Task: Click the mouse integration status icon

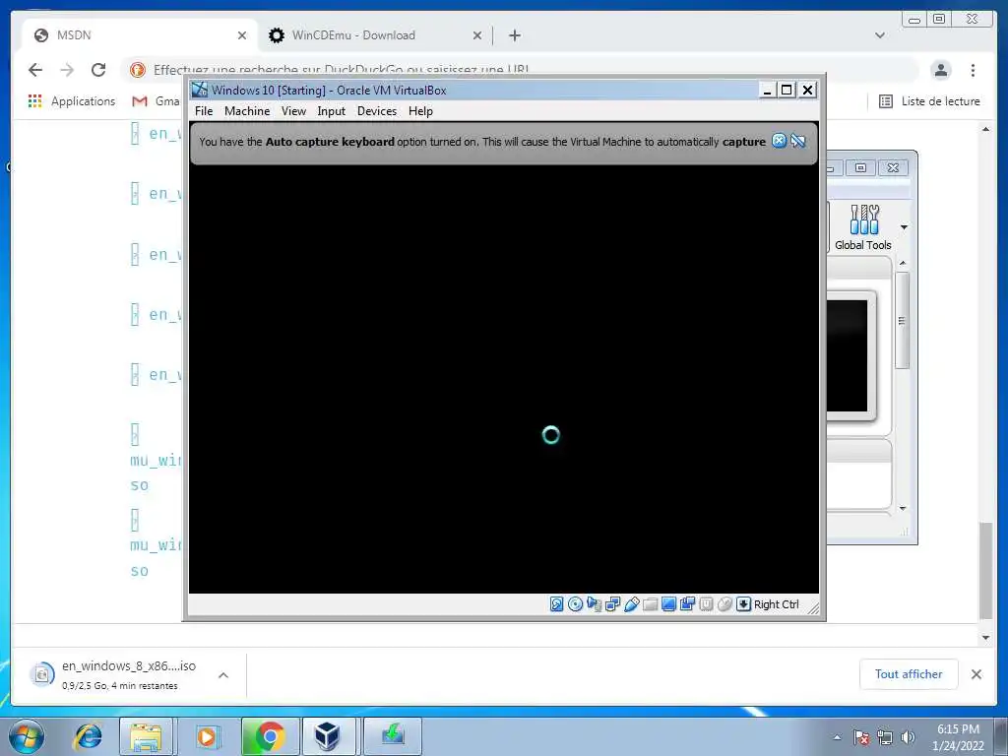Action: (724, 603)
